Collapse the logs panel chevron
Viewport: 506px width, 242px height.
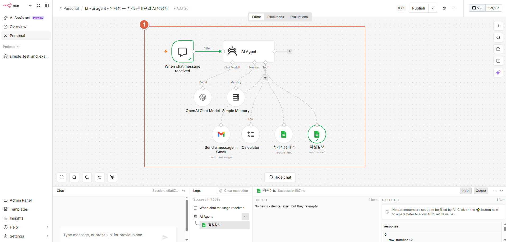pos(502,191)
